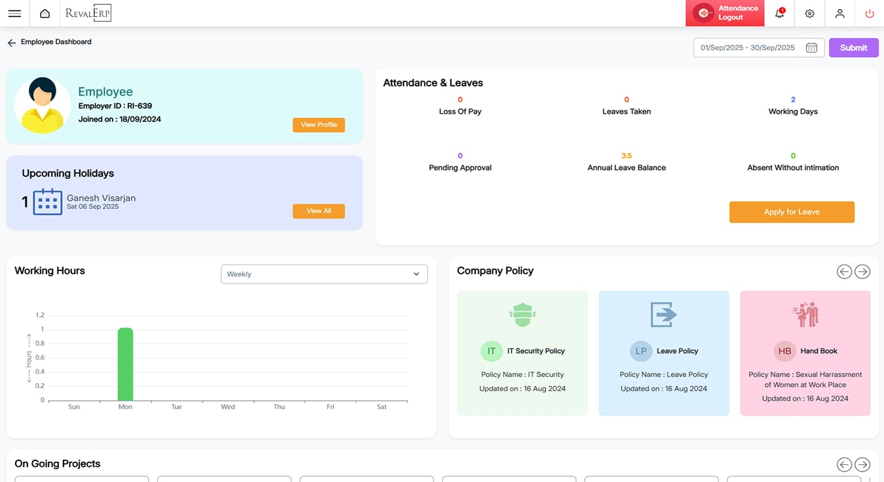This screenshot has height=482, width=884.
Task: Click View Profile button
Action: [318, 124]
